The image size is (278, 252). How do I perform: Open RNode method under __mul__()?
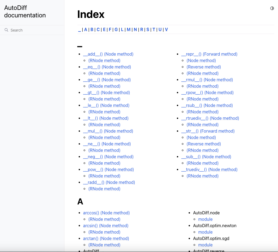tap(104, 138)
